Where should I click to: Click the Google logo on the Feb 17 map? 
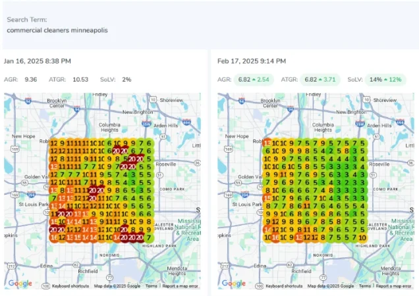234,284
